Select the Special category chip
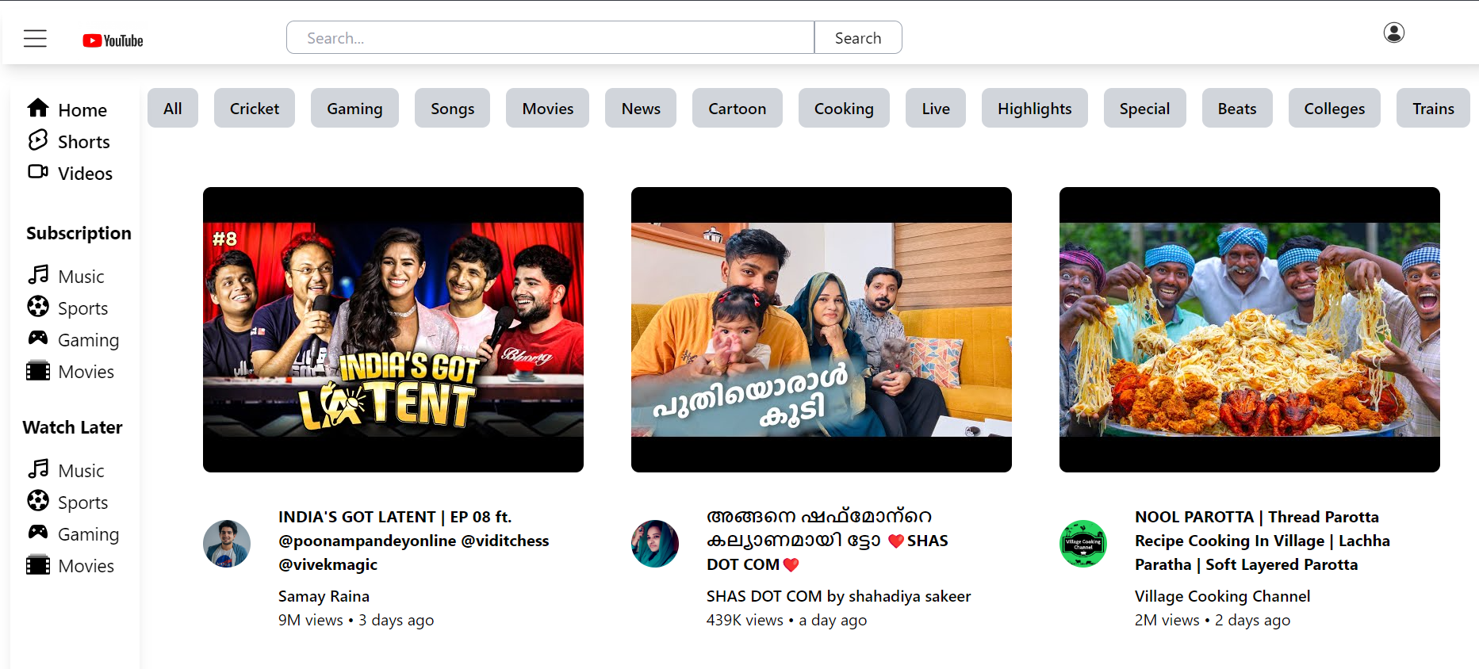1479x669 pixels. click(x=1144, y=108)
